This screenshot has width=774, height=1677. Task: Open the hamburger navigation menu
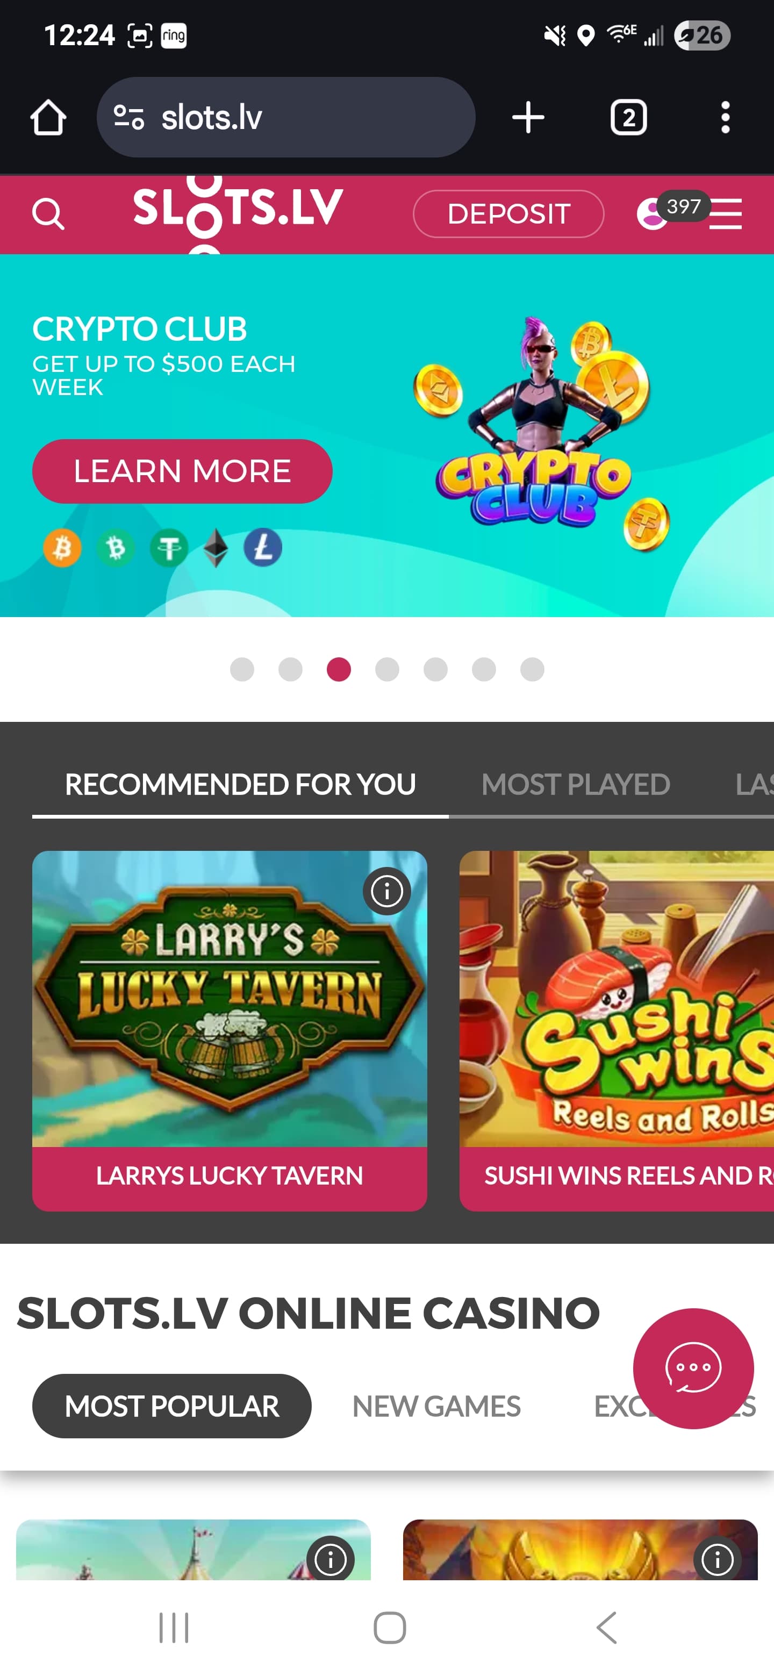pos(726,214)
